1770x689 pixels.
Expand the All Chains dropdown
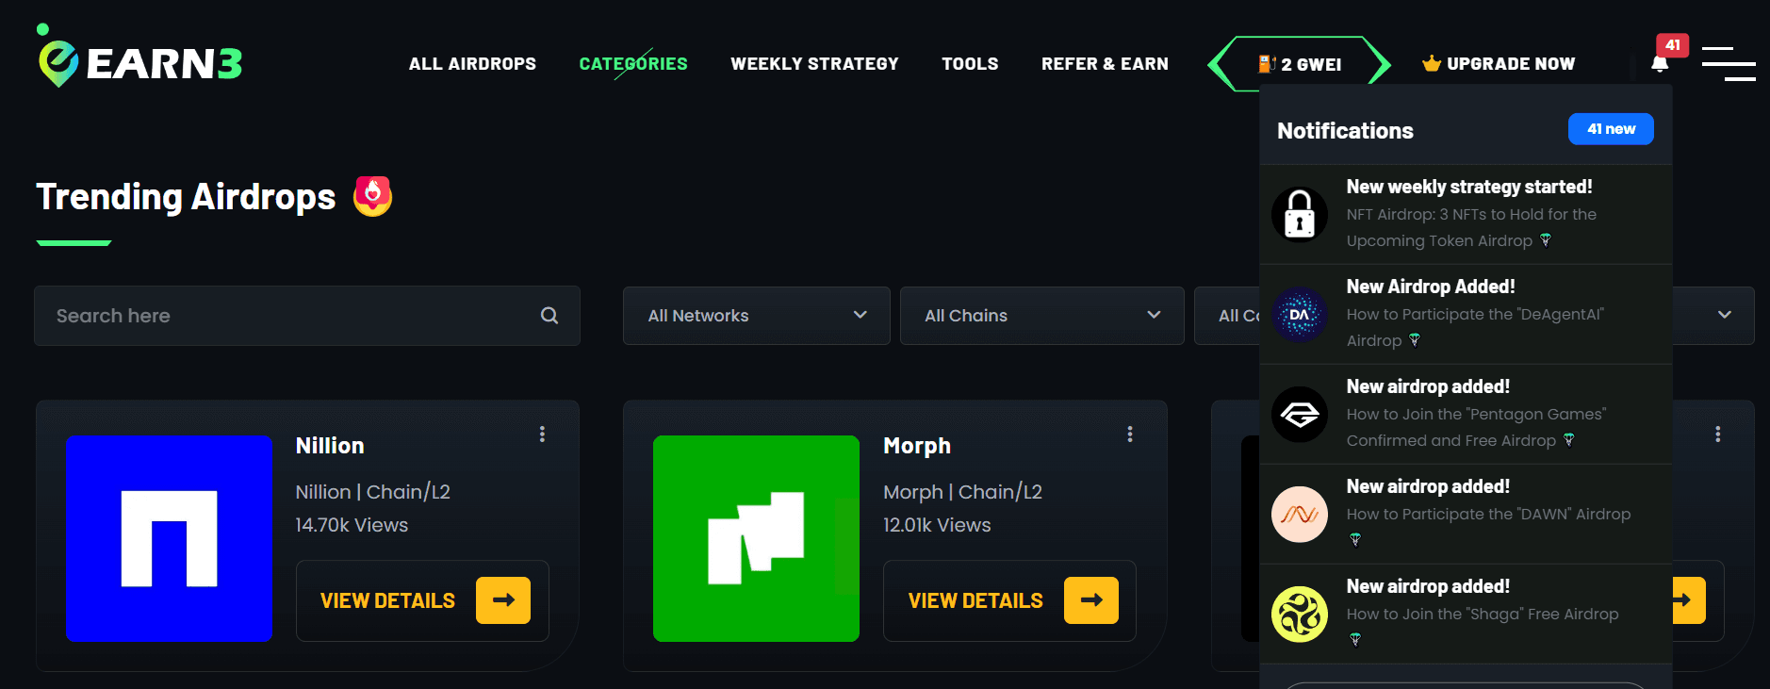click(1042, 316)
